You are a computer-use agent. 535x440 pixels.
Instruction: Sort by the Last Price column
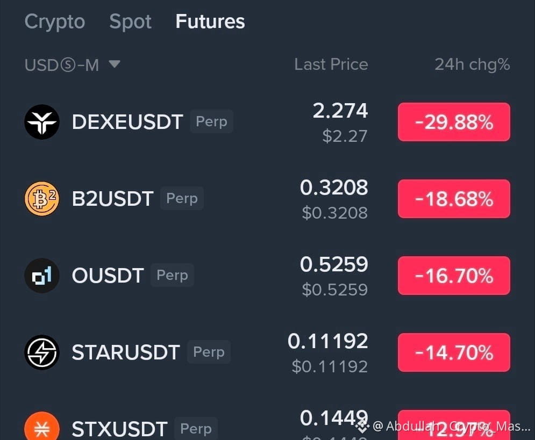tap(331, 64)
